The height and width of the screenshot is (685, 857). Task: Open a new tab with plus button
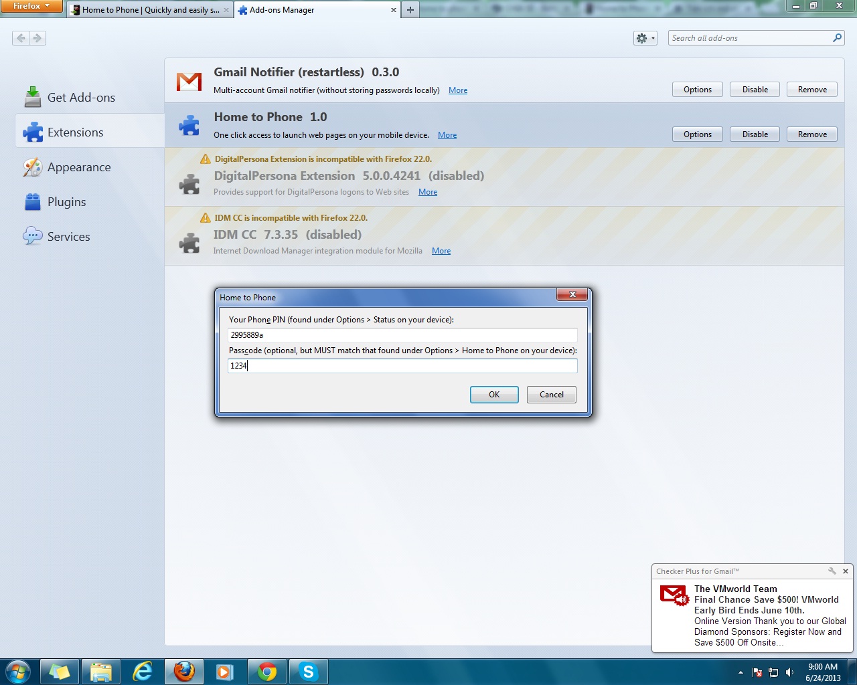pyautogui.click(x=410, y=10)
